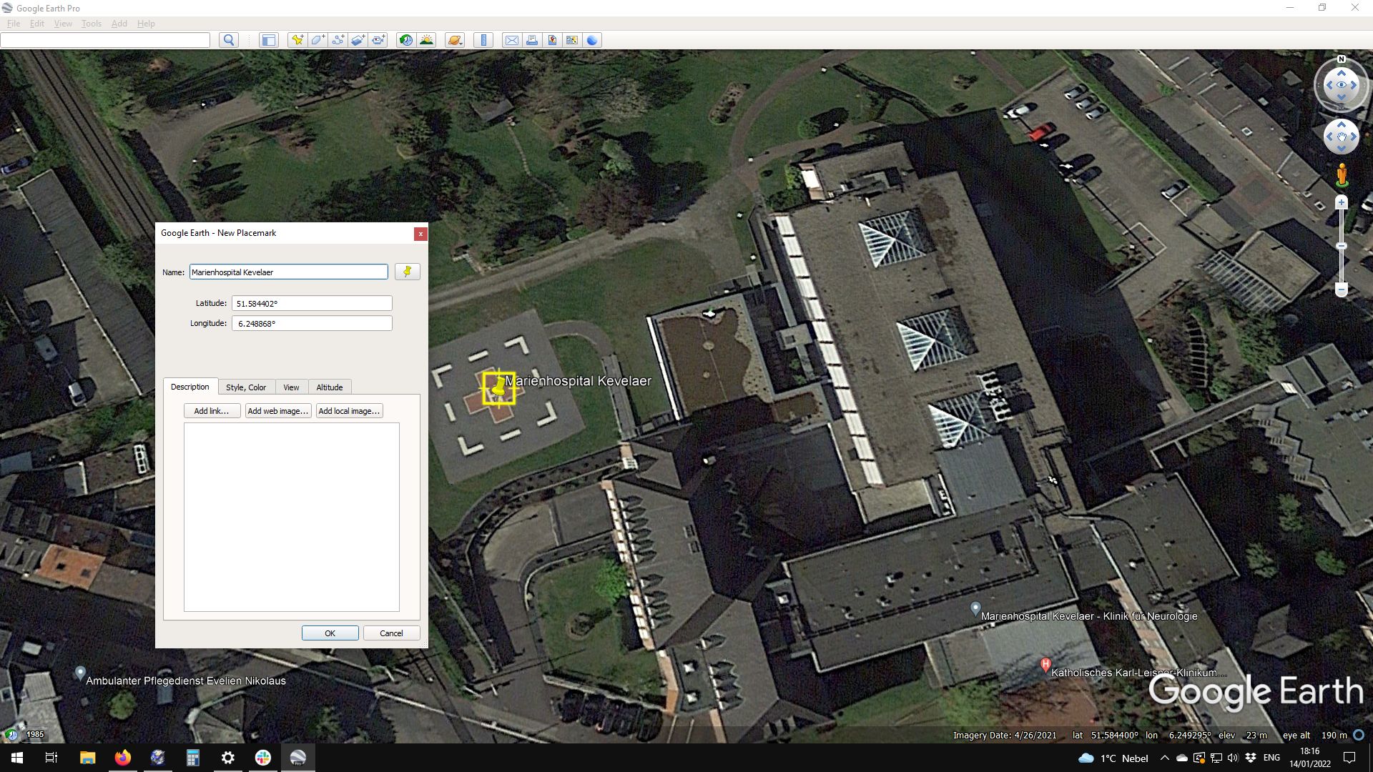
Task: Click the volume speaker tray icon
Action: (x=1233, y=758)
